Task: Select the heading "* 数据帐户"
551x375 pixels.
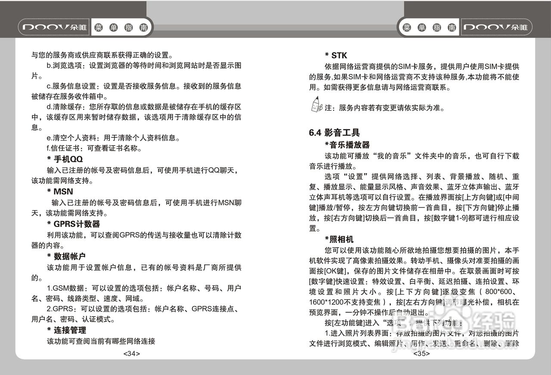Action: point(66,257)
